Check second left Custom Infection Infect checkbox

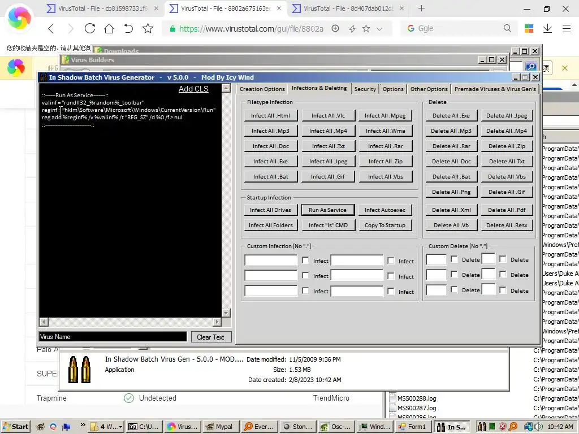(x=305, y=275)
